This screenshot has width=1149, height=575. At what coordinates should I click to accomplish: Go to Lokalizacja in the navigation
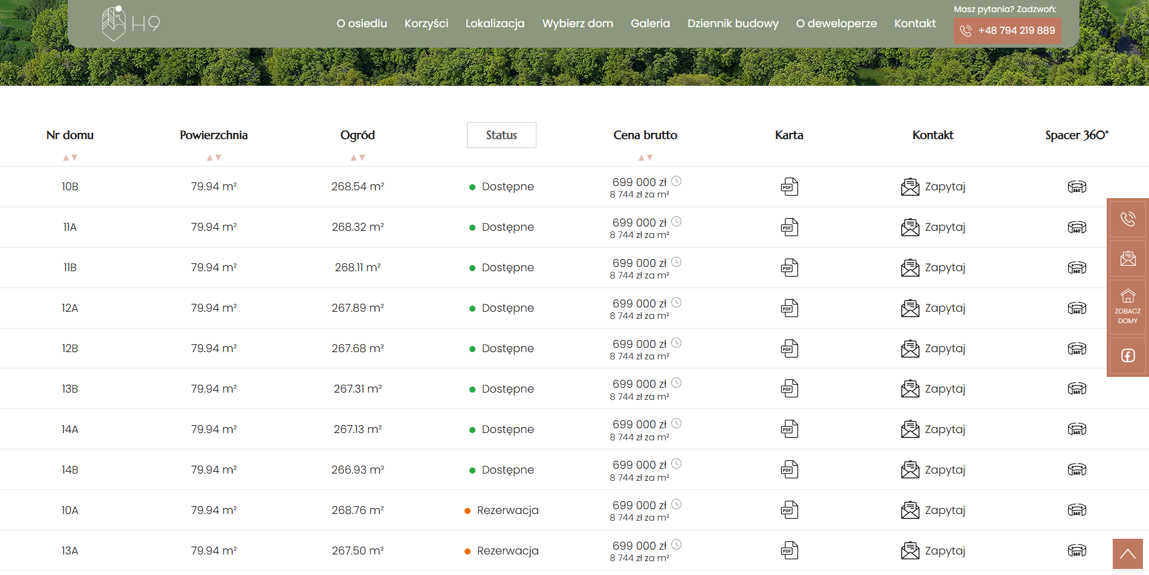[x=495, y=24]
